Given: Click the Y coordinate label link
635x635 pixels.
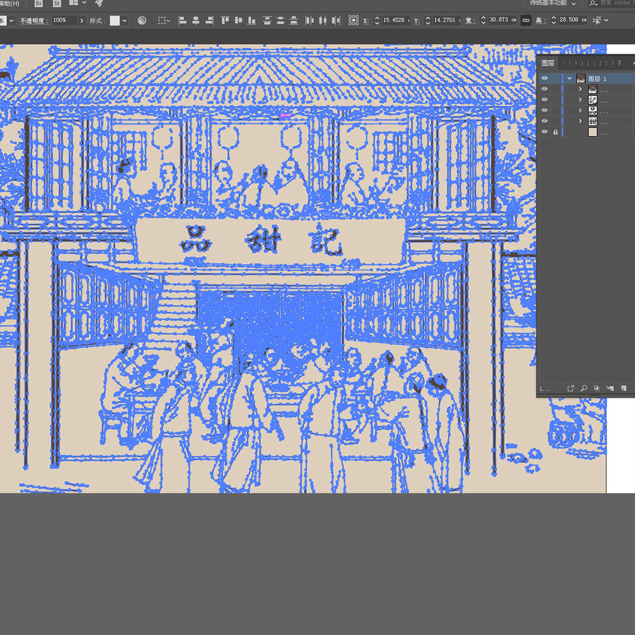Looking at the screenshot, I should click(417, 20).
